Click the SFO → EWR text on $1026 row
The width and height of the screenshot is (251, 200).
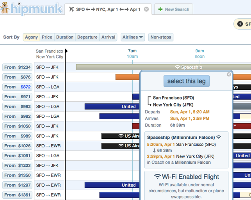pos(48,146)
